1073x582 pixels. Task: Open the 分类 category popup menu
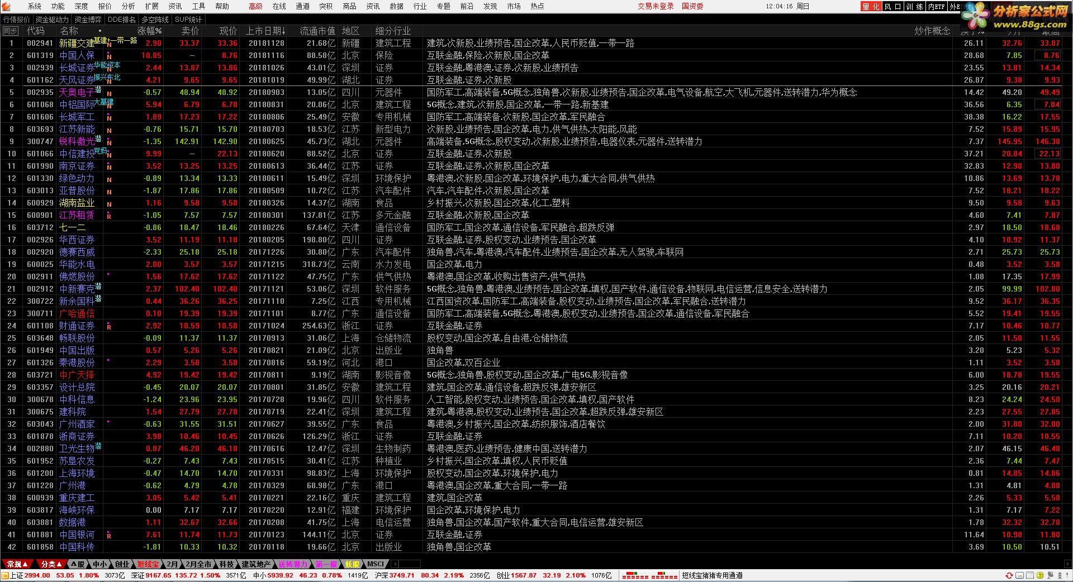52,564
